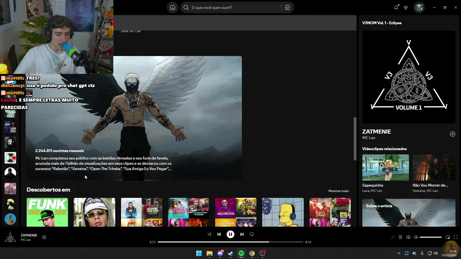Adjust the Spotify volume slider

(430, 237)
